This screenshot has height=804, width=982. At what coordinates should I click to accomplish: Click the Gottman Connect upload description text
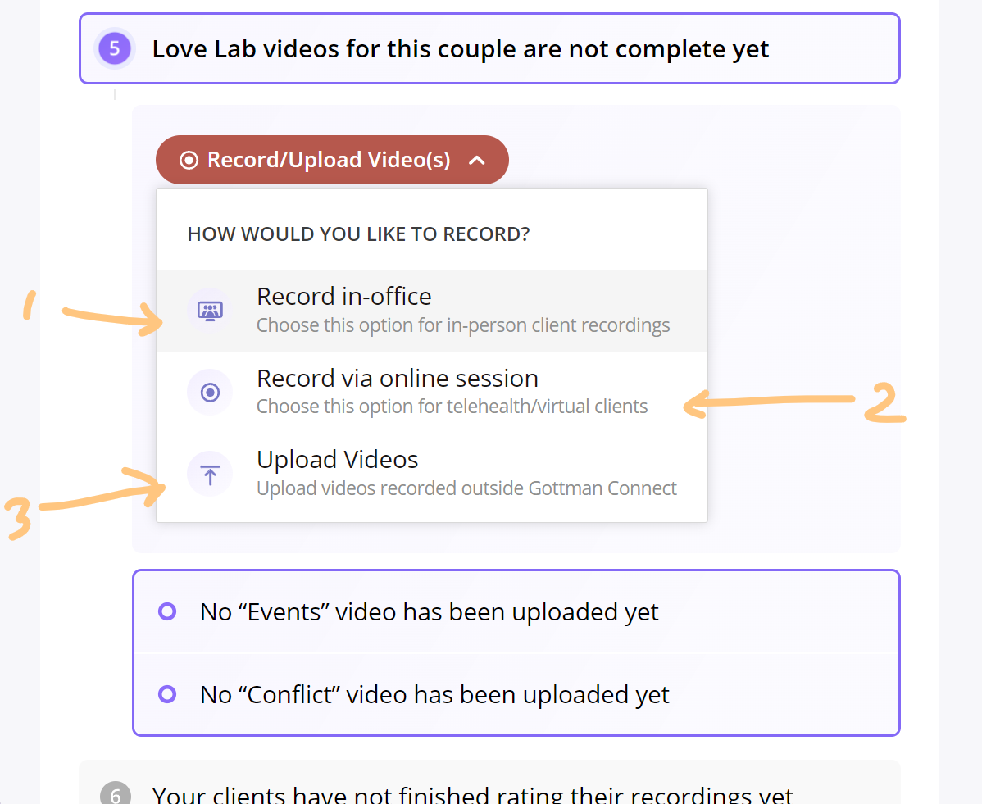pyautogui.click(x=466, y=488)
